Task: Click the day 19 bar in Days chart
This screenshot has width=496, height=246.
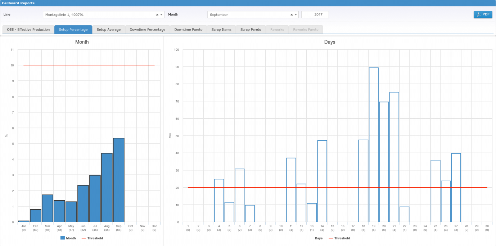Action: [x=374, y=145]
